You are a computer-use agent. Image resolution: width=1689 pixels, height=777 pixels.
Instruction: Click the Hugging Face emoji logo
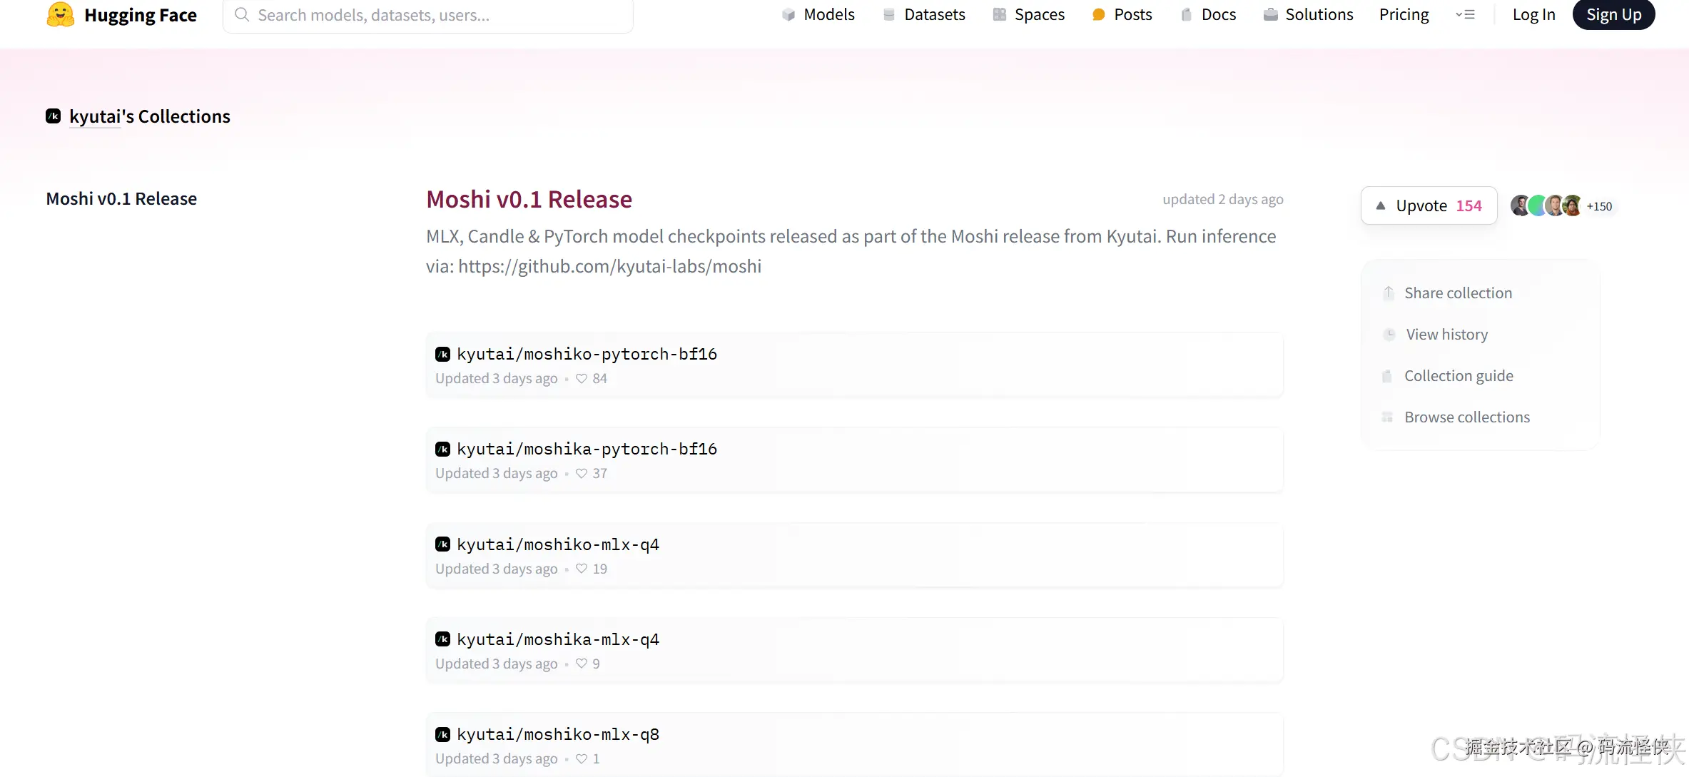pyautogui.click(x=61, y=15)
